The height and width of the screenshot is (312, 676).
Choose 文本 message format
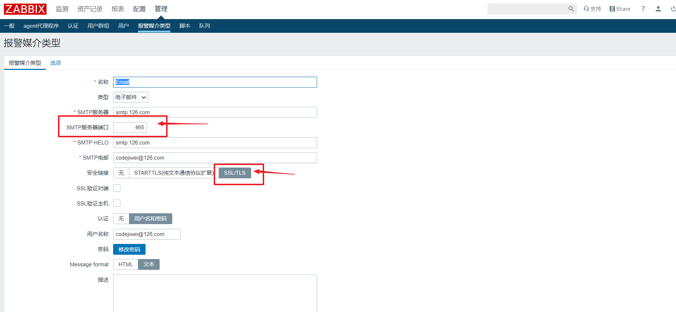(x=149, y=264)
